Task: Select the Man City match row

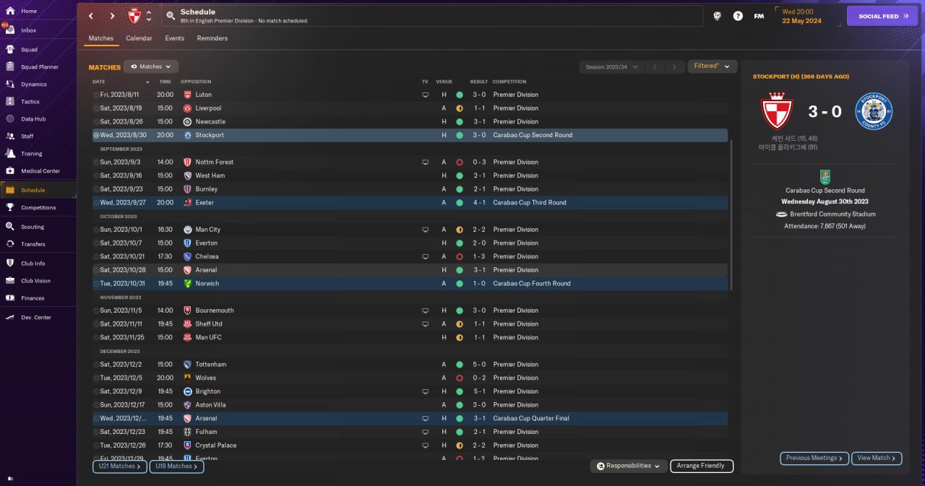Action: coord(409,230)
